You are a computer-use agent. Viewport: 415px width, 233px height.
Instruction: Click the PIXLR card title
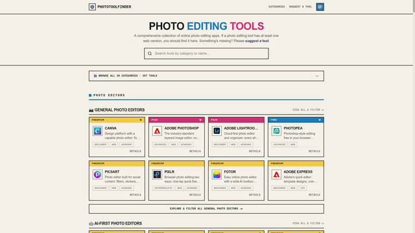point(169,172)
